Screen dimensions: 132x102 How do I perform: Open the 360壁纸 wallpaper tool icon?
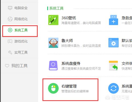[53, 20]
